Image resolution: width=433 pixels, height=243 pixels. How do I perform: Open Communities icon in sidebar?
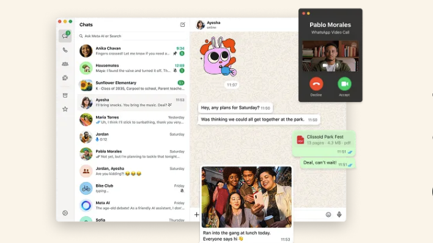pyautogui.click(x=65, y=64)
